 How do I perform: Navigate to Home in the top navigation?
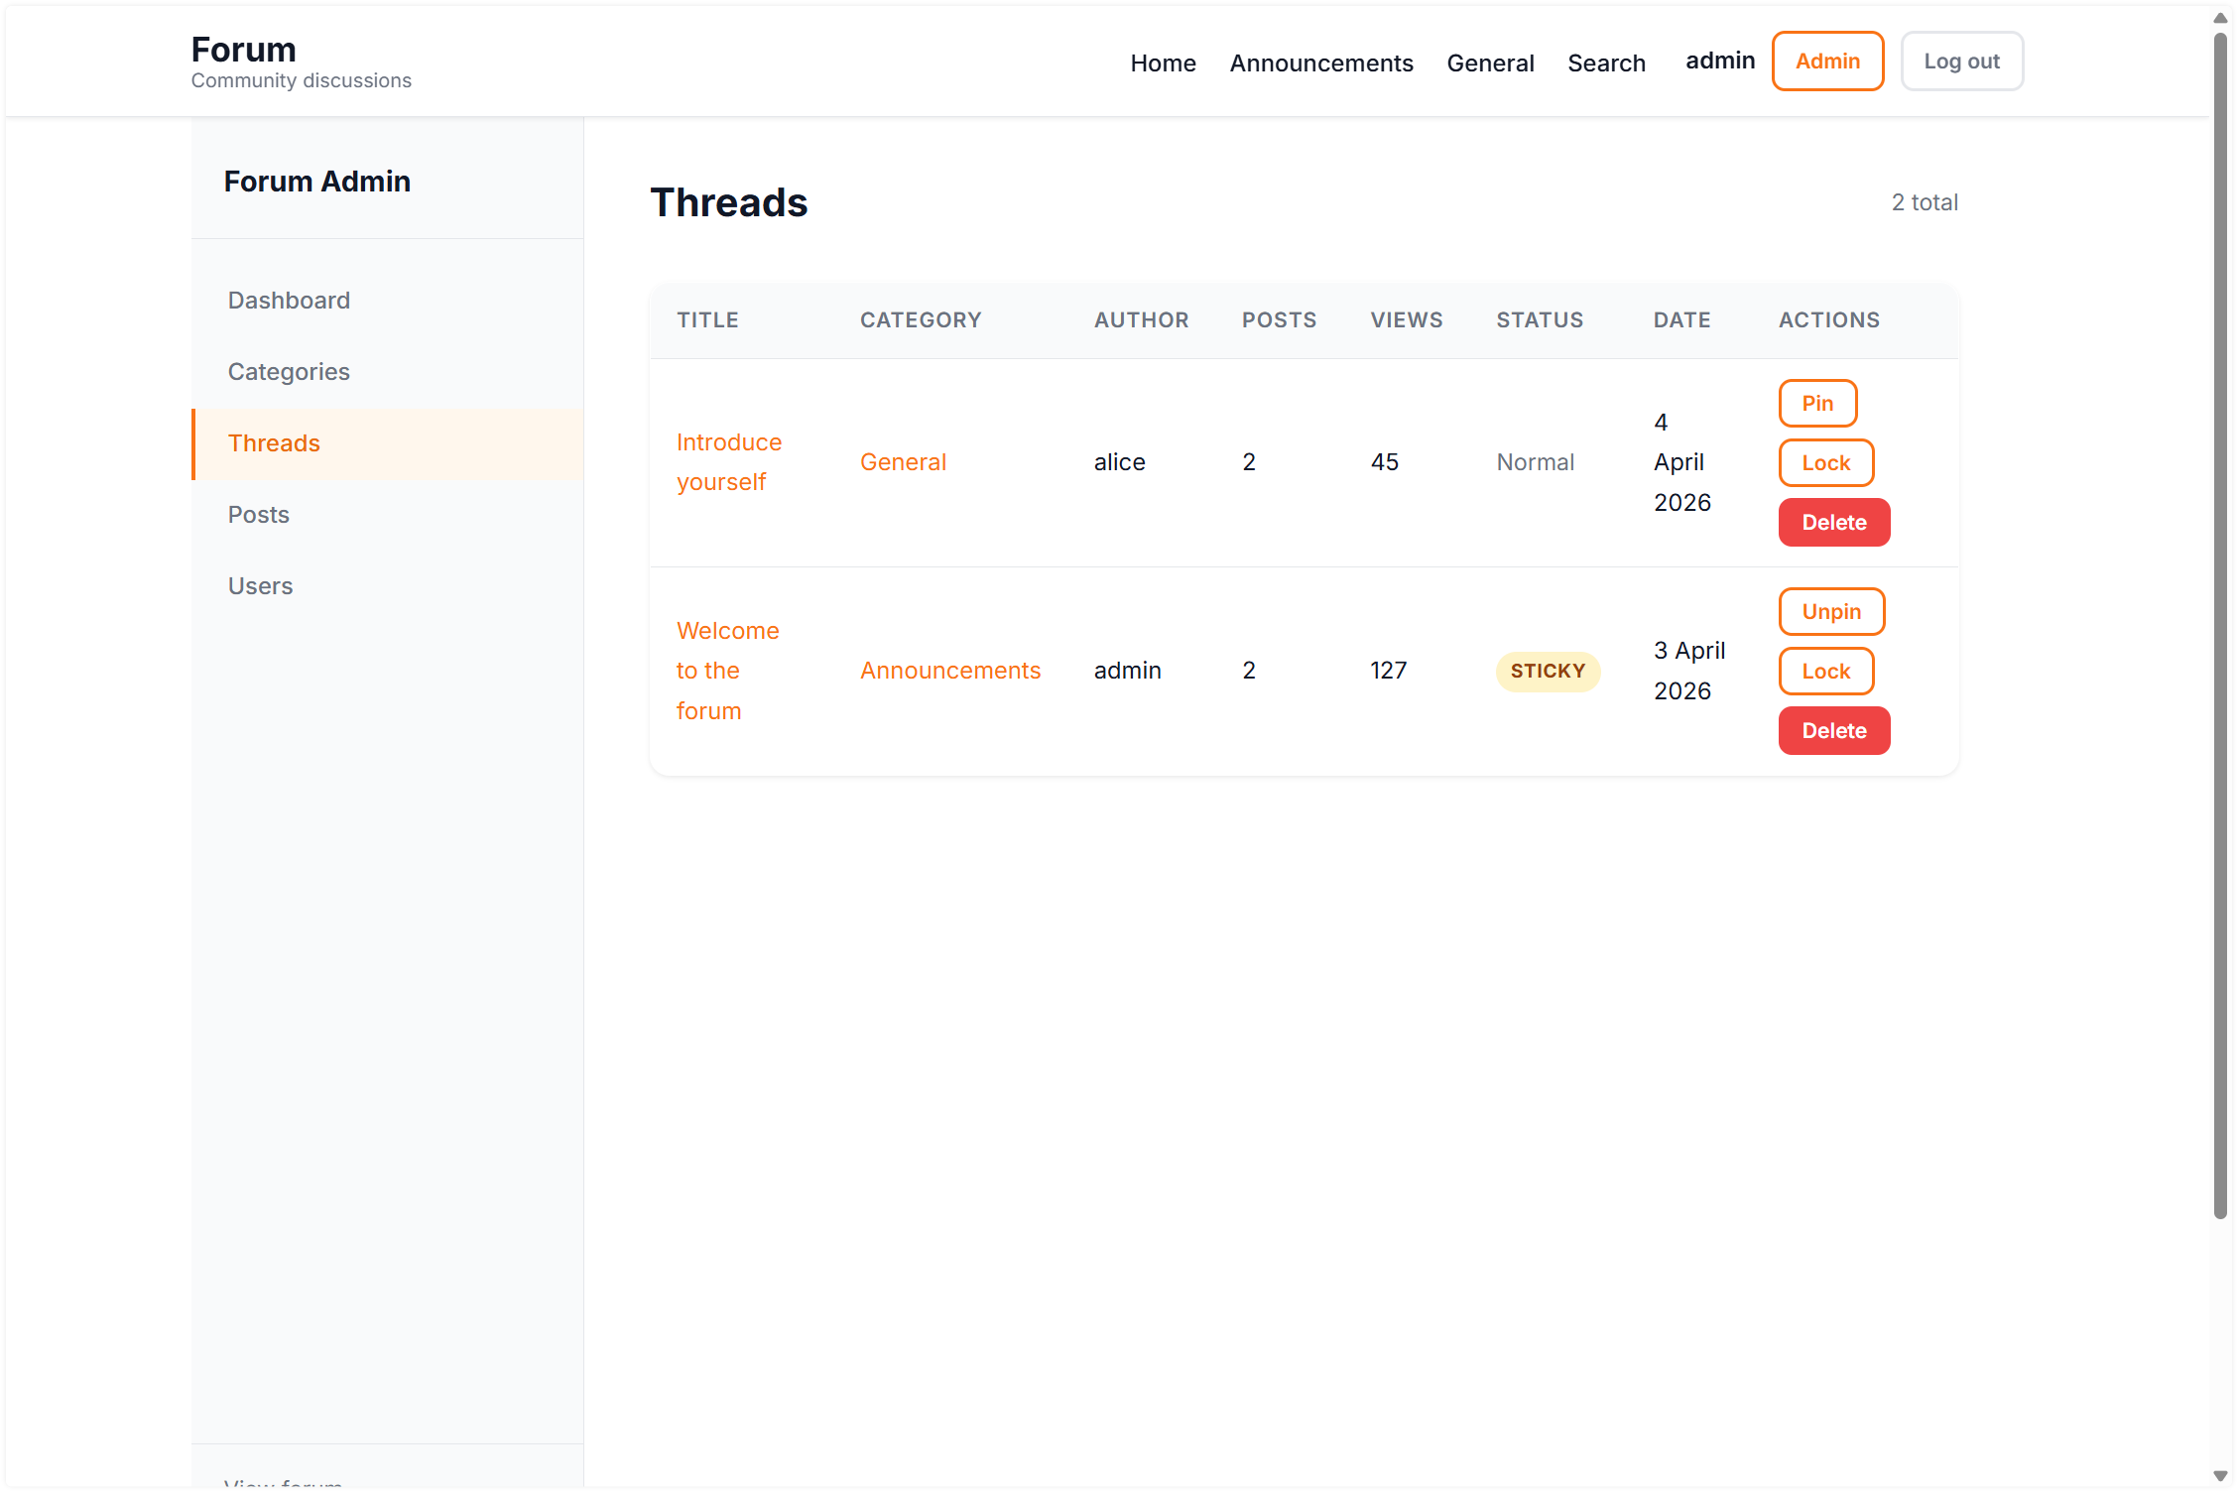tap(1163, 62)
